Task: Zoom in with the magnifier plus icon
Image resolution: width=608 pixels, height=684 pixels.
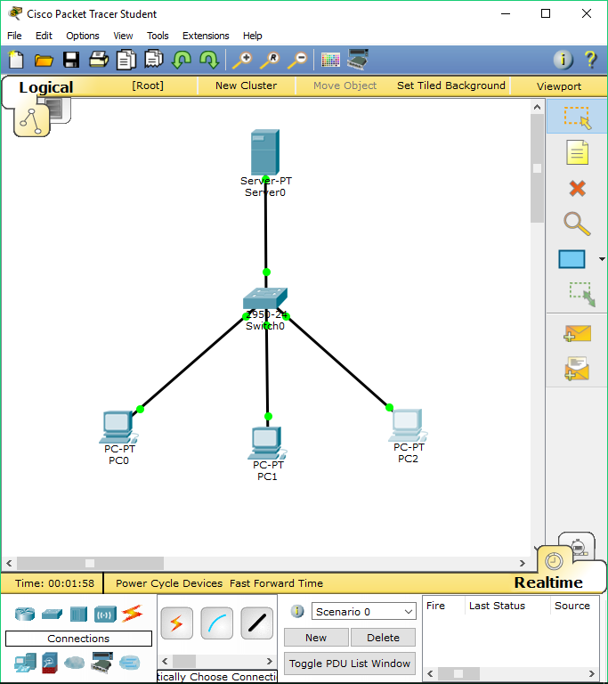Action: pos(242,60)
